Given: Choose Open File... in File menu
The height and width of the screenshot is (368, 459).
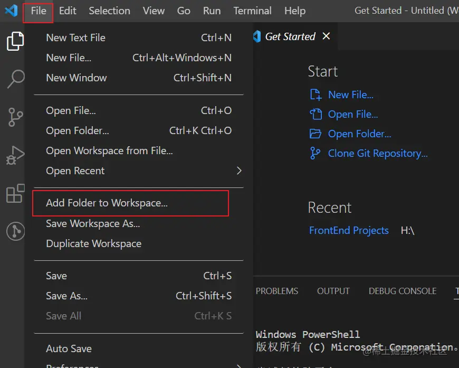Looking at the screenshot, I should click(x=139, y=110).
